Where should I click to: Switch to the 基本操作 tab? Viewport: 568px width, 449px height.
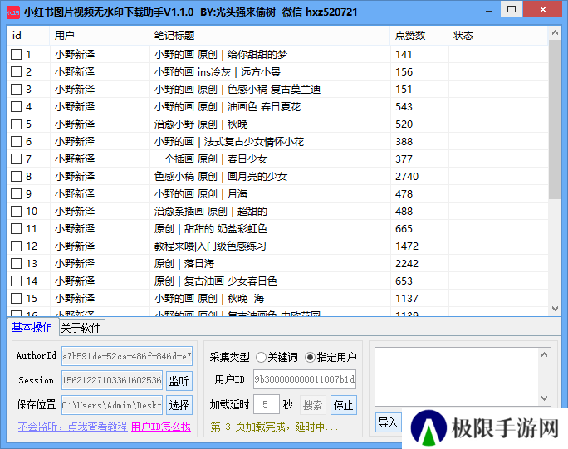coord(32,327)
